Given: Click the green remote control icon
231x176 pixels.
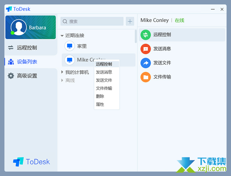Looking at the screenshot, I should (146, 35).
